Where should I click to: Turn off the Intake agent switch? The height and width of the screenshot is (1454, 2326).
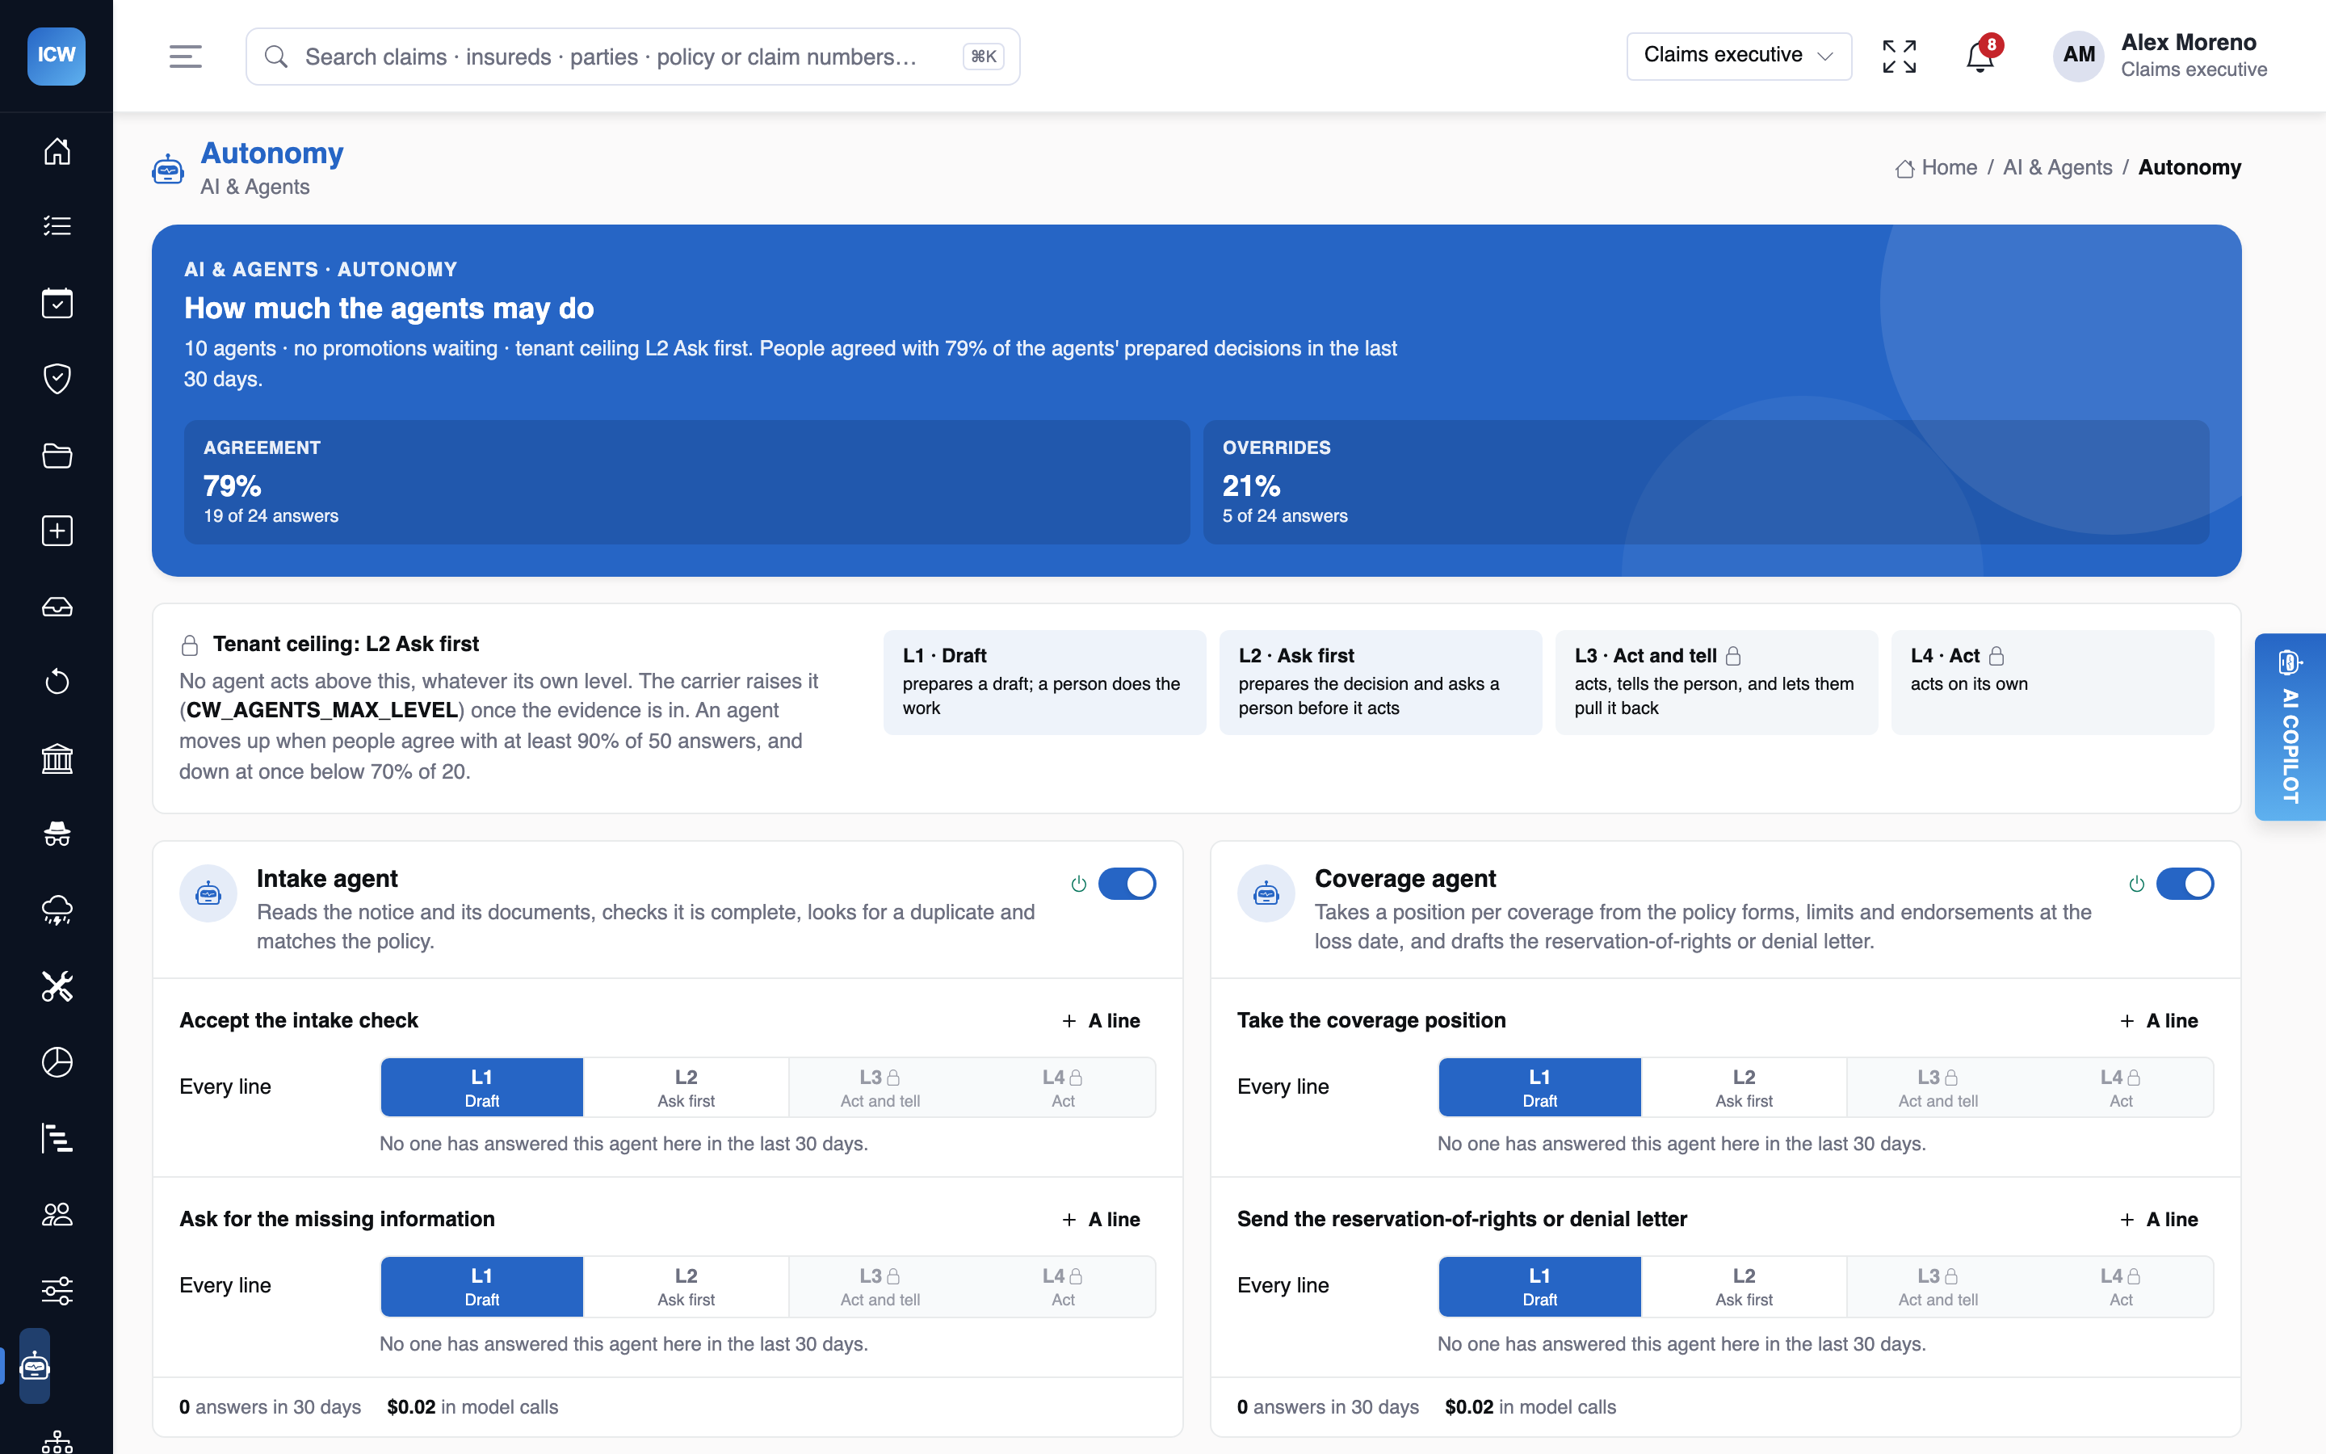pyautogui.click(x=1127, y=884)
